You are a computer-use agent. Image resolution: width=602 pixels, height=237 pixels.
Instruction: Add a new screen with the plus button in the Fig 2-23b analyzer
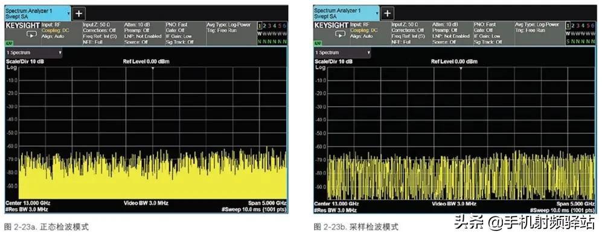[388, 14]
